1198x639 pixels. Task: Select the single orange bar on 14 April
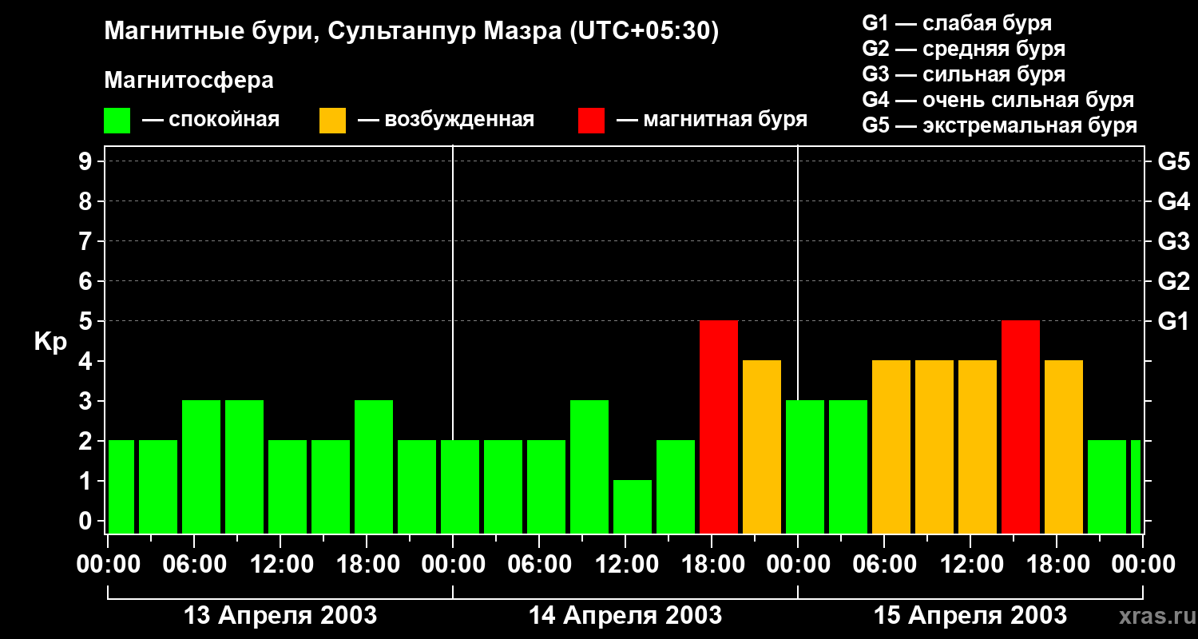762,447
